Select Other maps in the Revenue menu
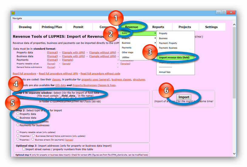This screenshot has width=247, height=167. (127, 52)
